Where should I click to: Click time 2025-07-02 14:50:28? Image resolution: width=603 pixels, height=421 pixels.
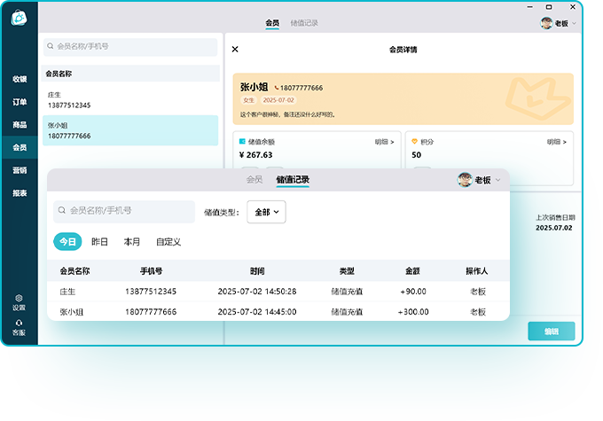pyautogui.click(x=257, y=292)
